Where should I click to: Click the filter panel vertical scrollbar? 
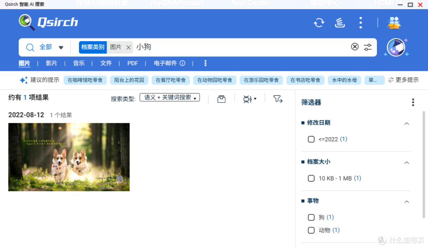coord(424,165)
